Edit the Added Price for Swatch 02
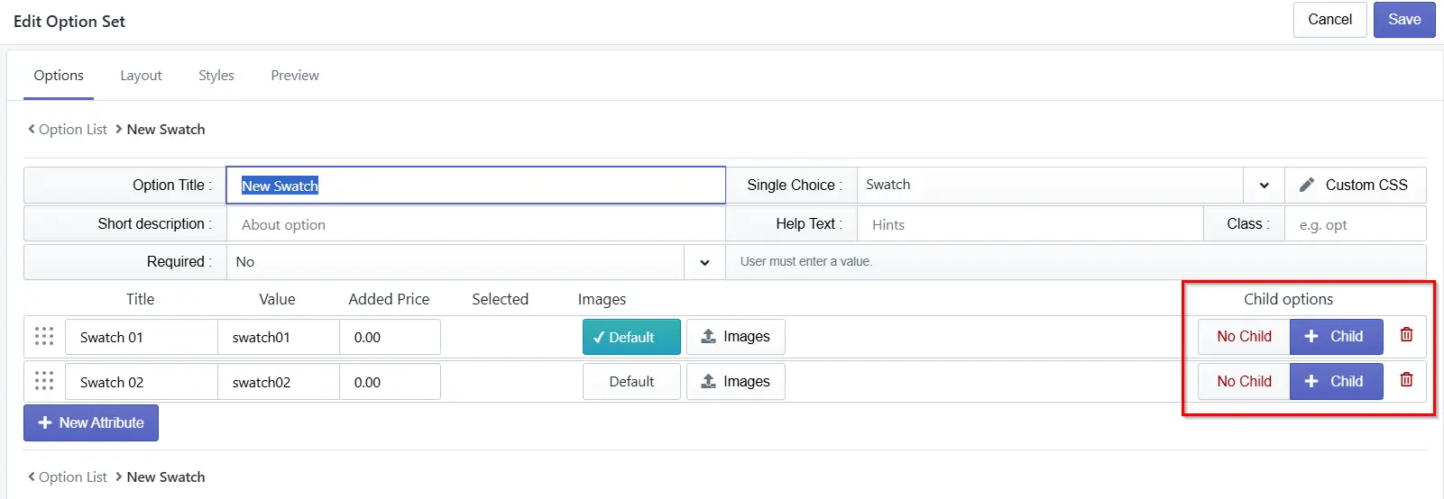Viewport: 1444px width, 499px height. 390,382
